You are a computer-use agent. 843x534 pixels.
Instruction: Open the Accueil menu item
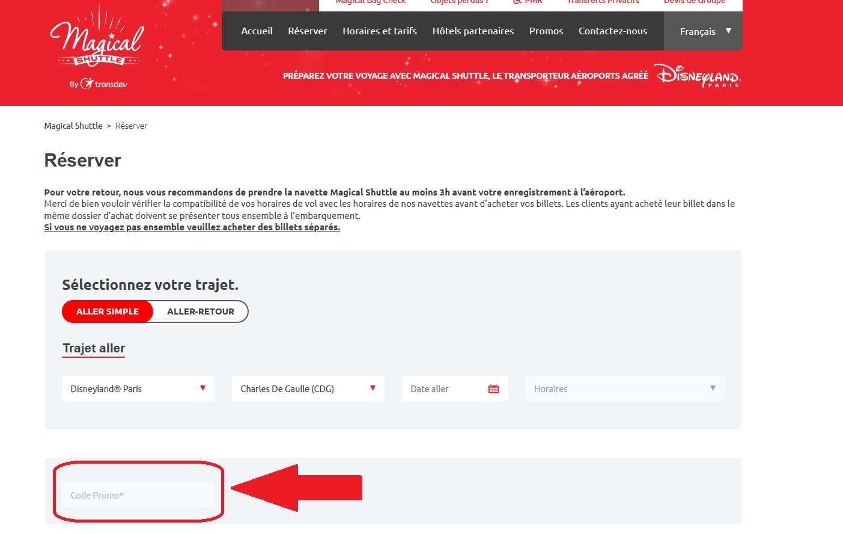(257, 31)
